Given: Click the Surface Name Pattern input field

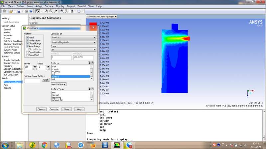Looking at the screenshot, I should 33,80.
